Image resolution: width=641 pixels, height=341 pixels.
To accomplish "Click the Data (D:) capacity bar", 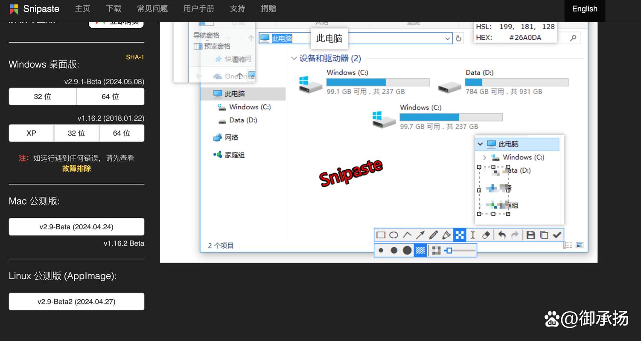I will [x=517, y=82].
